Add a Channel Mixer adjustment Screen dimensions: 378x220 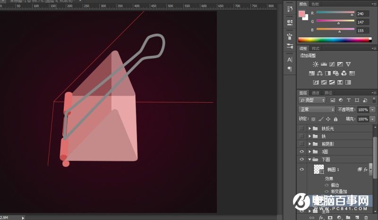344,73
